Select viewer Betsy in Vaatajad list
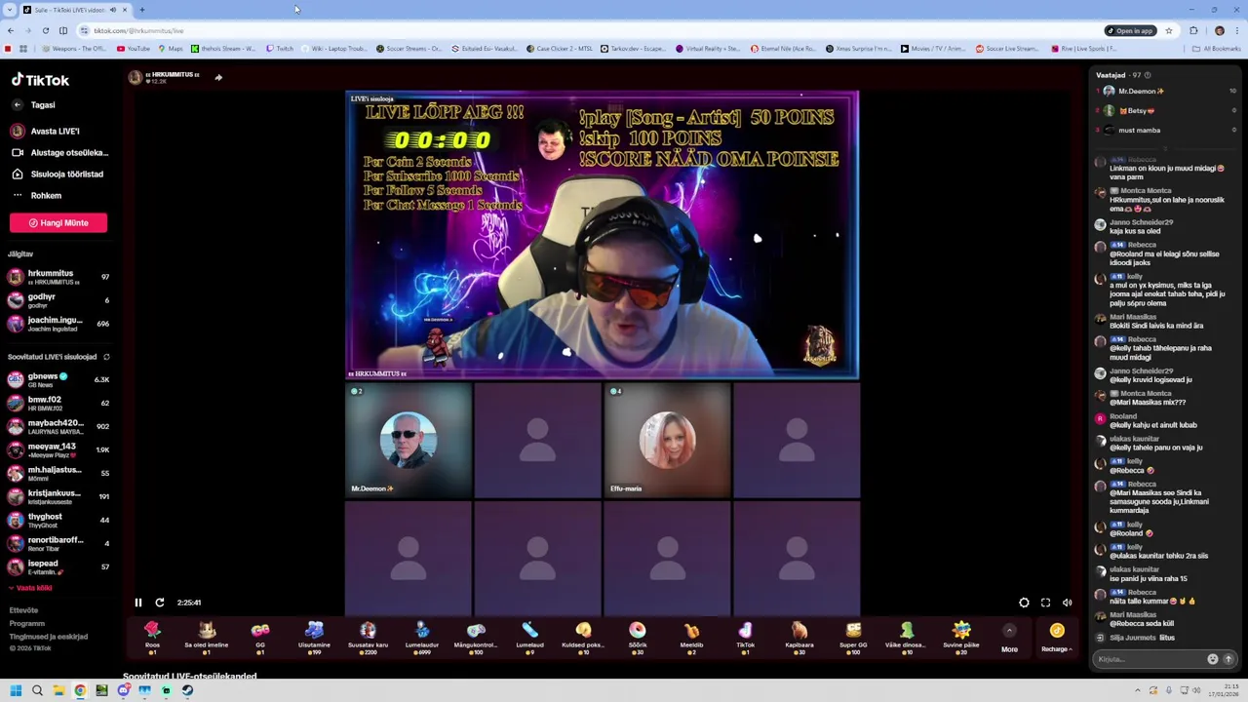 coord(1165,110)
